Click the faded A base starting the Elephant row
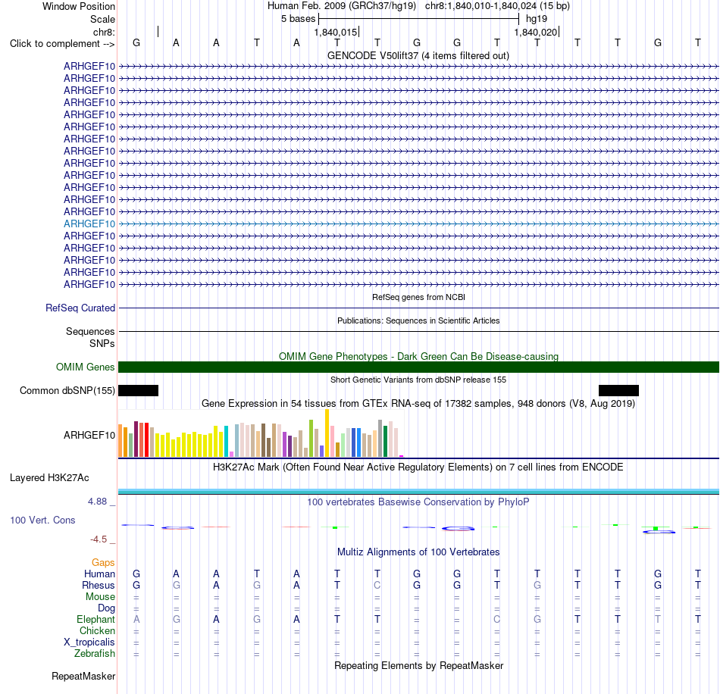The width and height of the screenshot is (720, 694). click(x=136, y=619)
